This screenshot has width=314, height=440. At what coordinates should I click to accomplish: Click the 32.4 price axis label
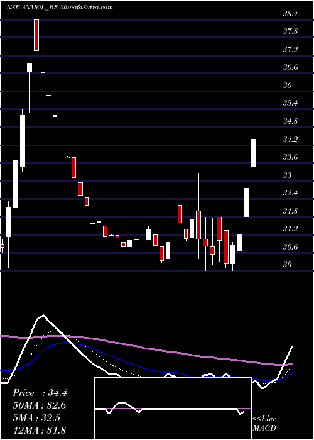290,193
